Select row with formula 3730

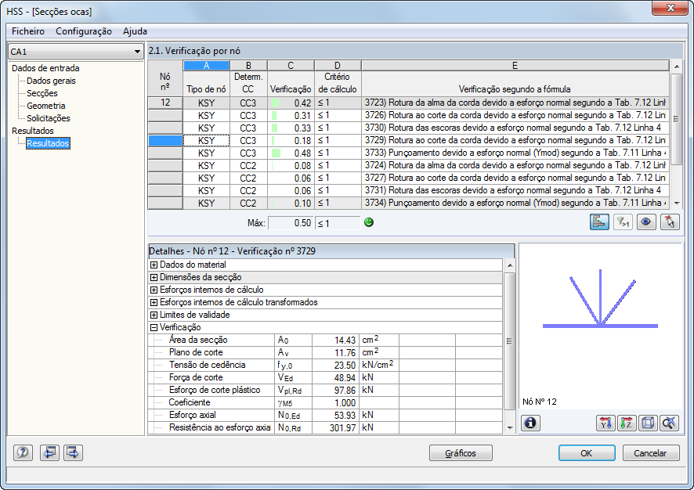coord(408,128)
